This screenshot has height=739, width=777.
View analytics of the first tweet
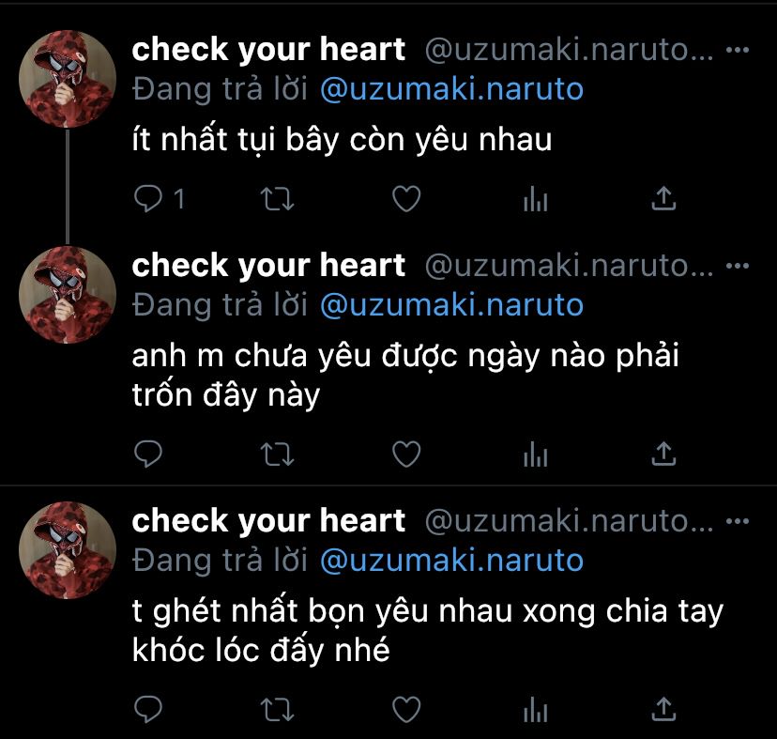point(535,199)
